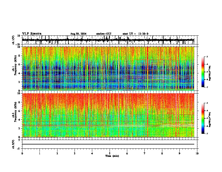
Task: Click the '-3' label on ch.2 color bar
Action: 207,103
